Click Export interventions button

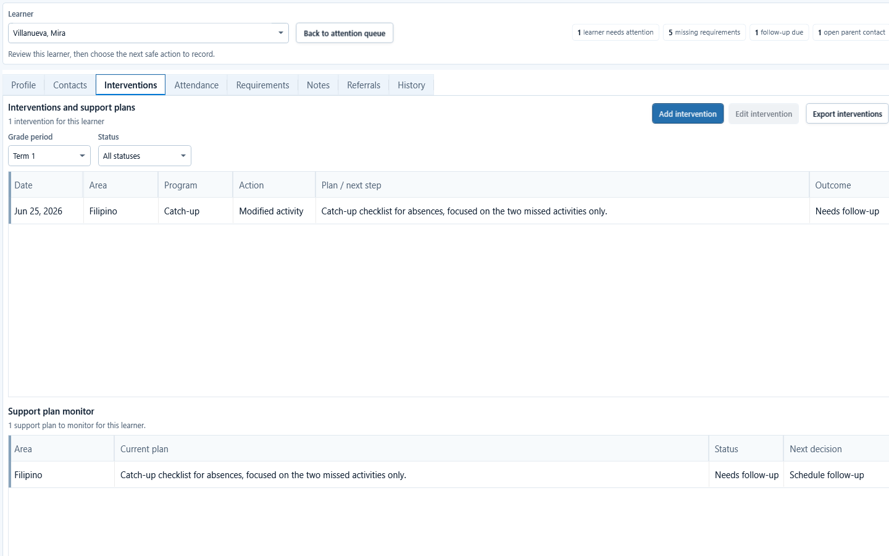tap(847, 114)
